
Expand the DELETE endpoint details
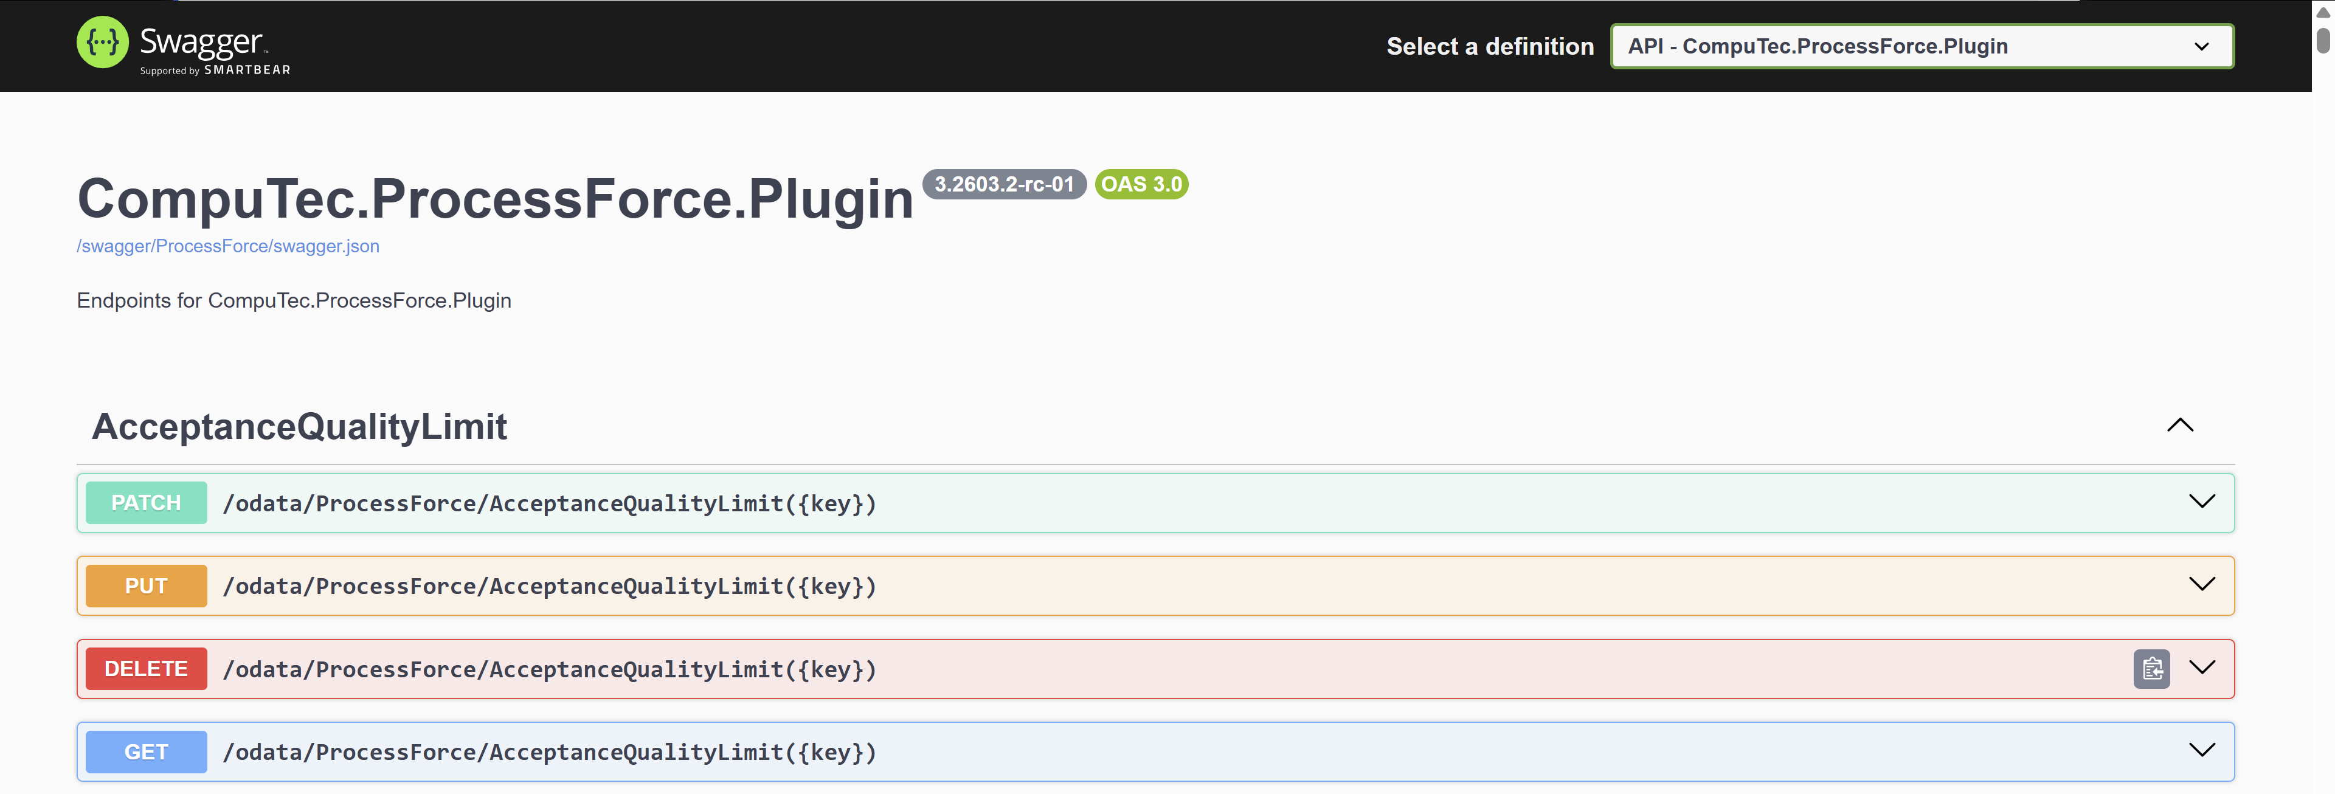(2202, 669)
